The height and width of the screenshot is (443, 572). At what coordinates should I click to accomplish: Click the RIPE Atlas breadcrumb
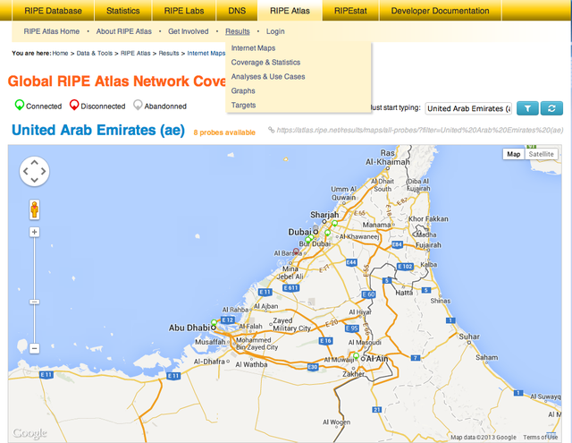[135, 54]
